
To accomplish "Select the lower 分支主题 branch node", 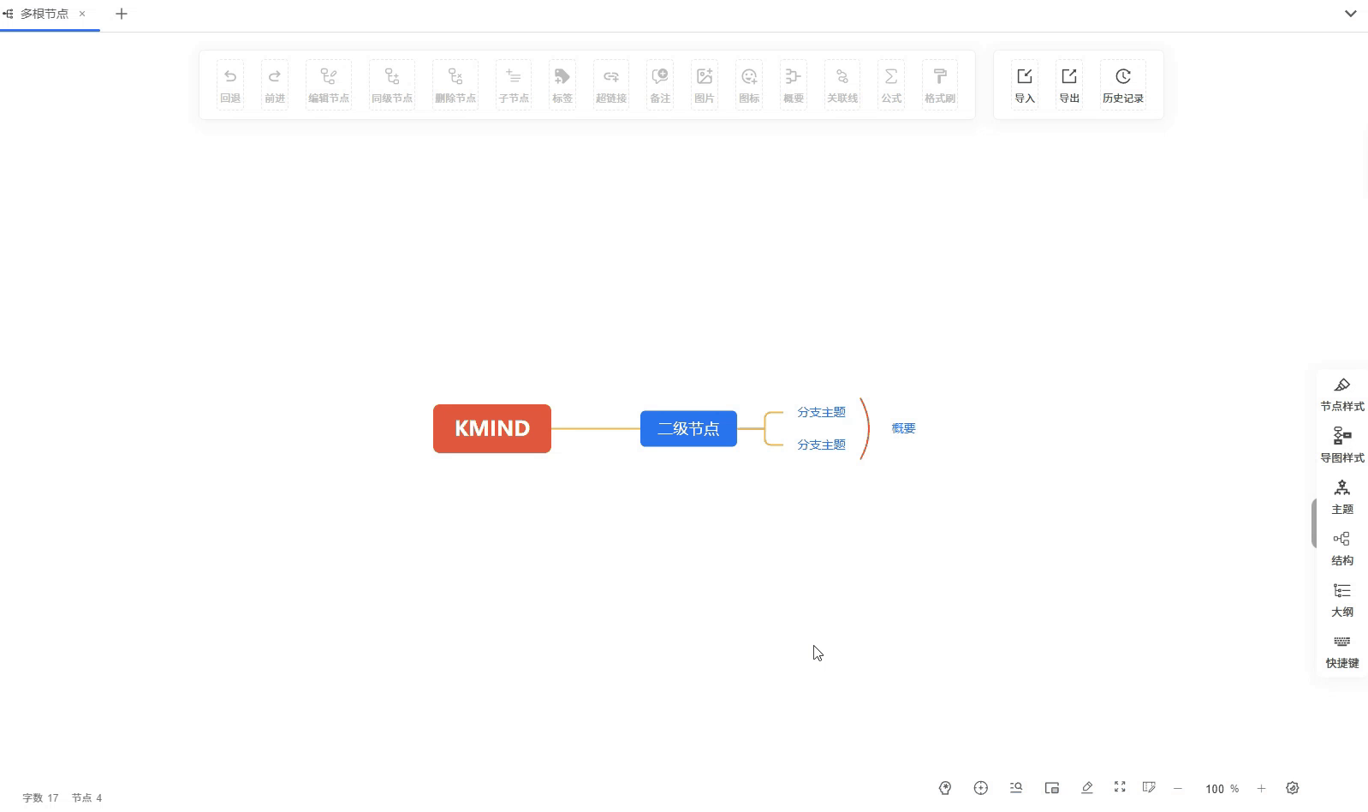I will [x=821, y=445].
